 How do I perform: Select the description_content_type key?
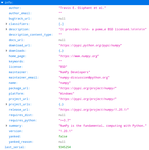pos(31,35)
